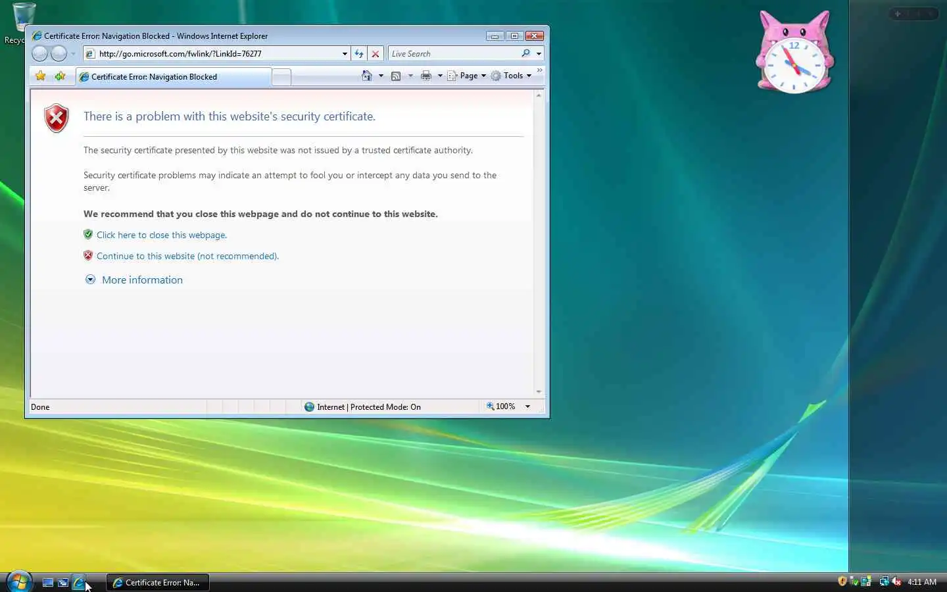Click the scroll up arrow of page scrollbar
This screenshot has width=947, height=592.
[539, 95]
